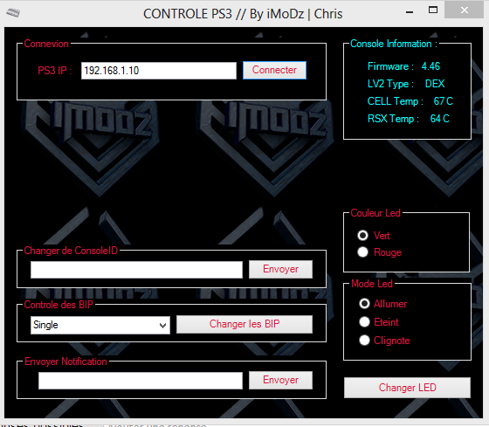Select the Vert LED color option

(362, 235)
